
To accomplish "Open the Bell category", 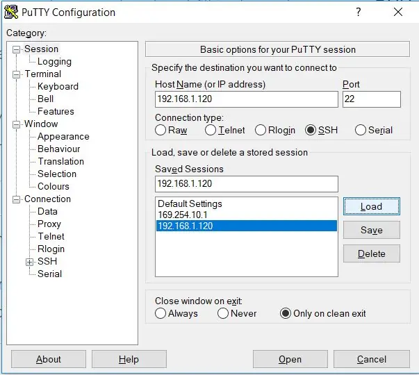I will pyautogui.click(x=45, y=99).
